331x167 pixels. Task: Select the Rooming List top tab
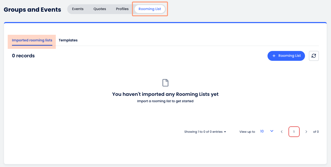(150, 9)
